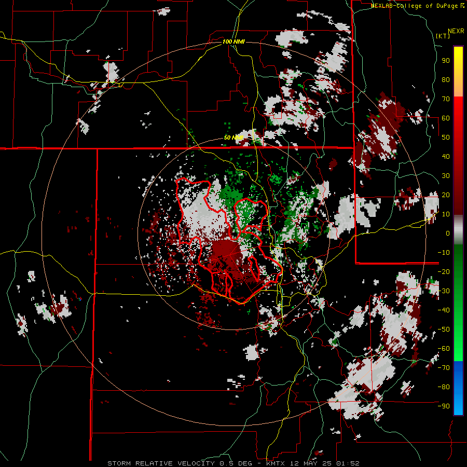Click the 0 value on velocity scale
This screenshot has width=467, height=467.
448,233
